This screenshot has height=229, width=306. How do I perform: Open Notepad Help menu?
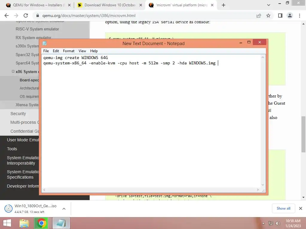tap(94, 51)
